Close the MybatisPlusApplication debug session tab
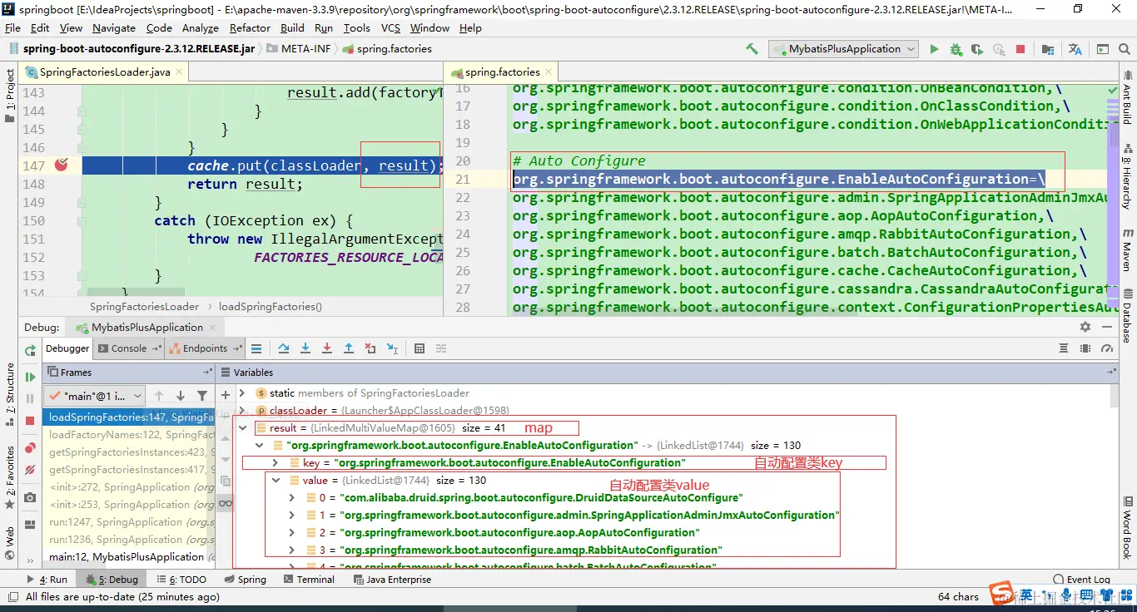 pyautogui.click(x=212, y=328)
